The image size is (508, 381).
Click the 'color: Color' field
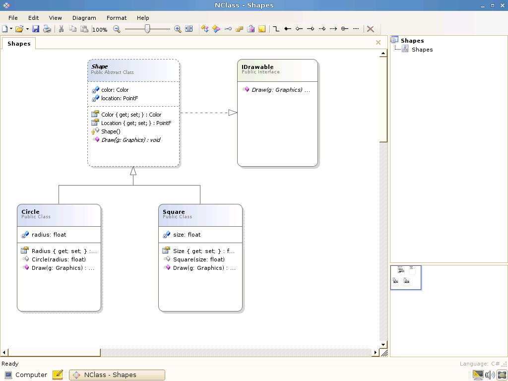[115, 90]
